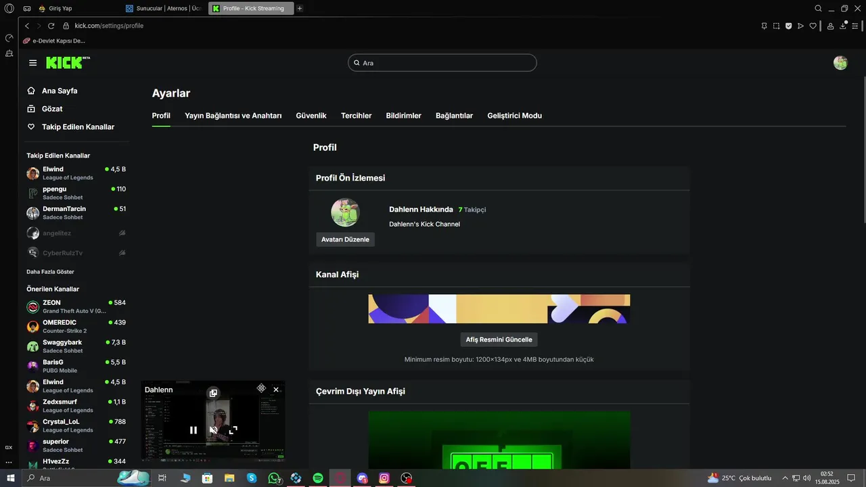Viewport: 866px width, 487px height.
Task: Open Skype from the taskbar
Action: pos(252,478)
